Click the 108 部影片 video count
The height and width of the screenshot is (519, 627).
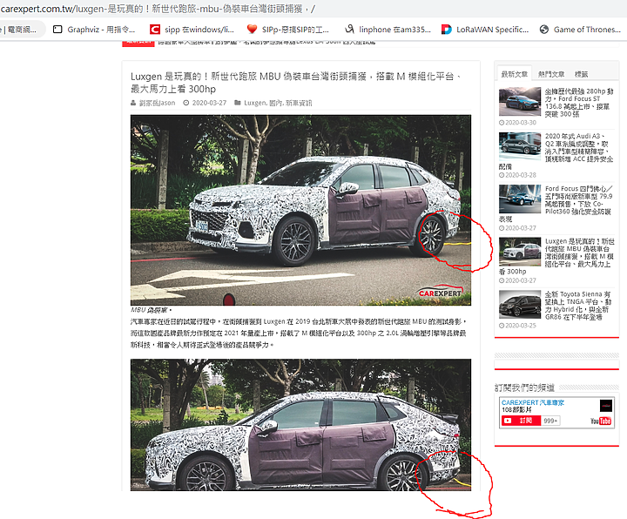pyautogui.click(x=517, y=410)
